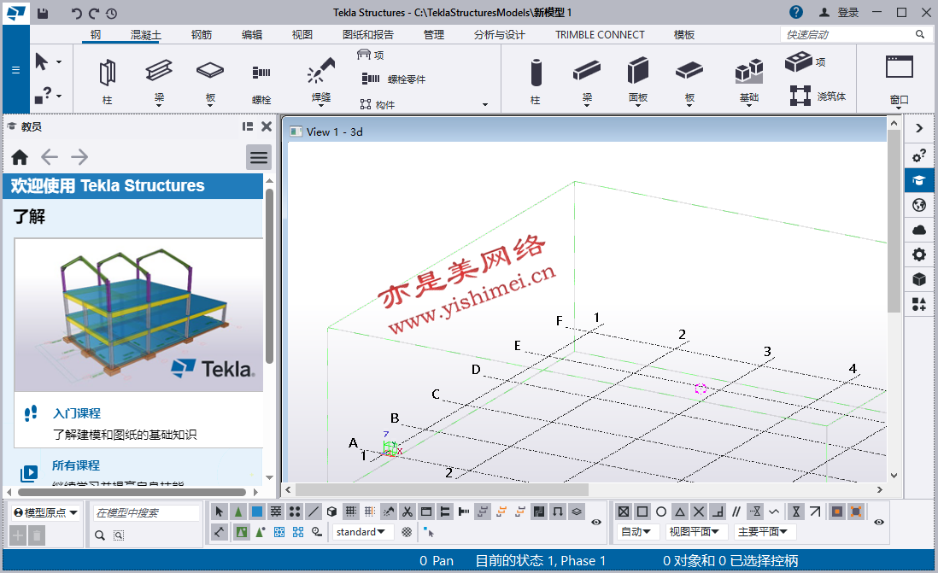Viewport: 938px width, 573px height.
Task: Click the undo arrow icon
Action: [76, 13]
